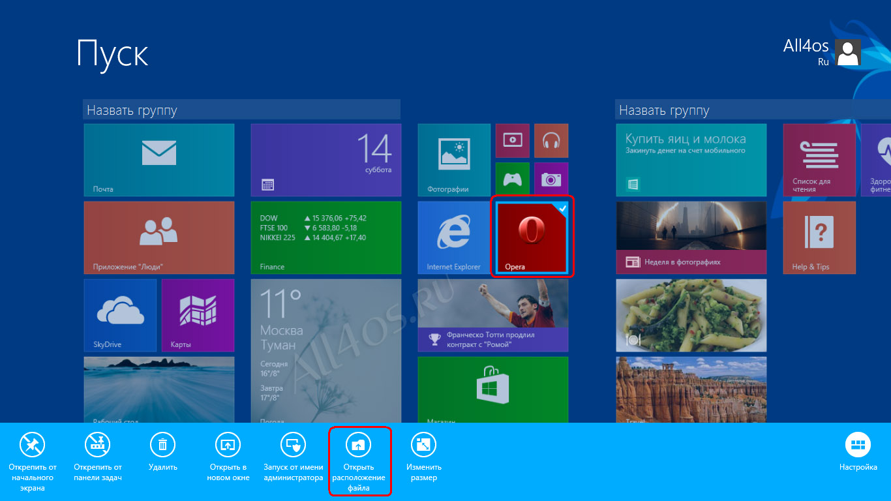Open the small Games controller tile

point(513,179)
